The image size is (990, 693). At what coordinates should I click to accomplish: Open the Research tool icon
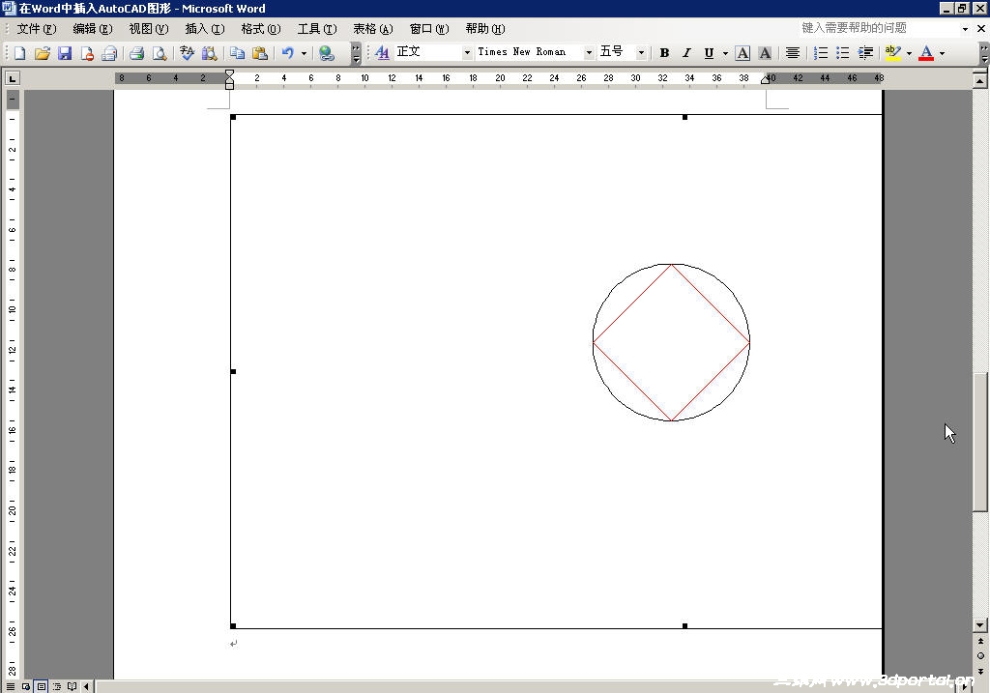tap(209, 53)
